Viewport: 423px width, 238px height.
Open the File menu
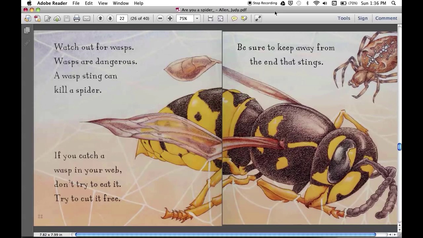76,3
